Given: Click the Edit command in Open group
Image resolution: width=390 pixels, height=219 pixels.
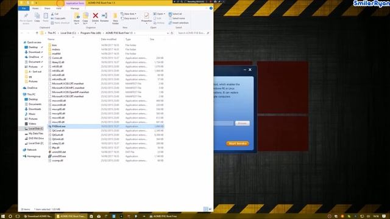Looking at the screenshot, I should pos(157,18).
